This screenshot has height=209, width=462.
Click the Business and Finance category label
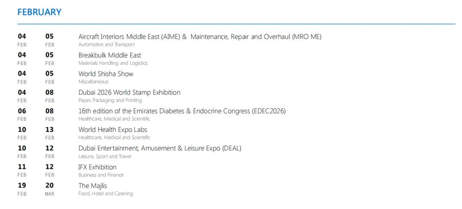tap(101, 175)
